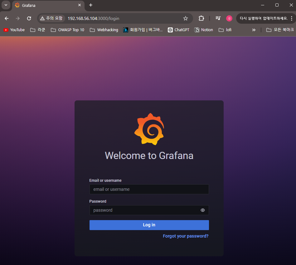The width and height of the screenshot is (296, 265).
Task: Open the OWASP Top 10 bookmark folder
Action: click(68, 30)
